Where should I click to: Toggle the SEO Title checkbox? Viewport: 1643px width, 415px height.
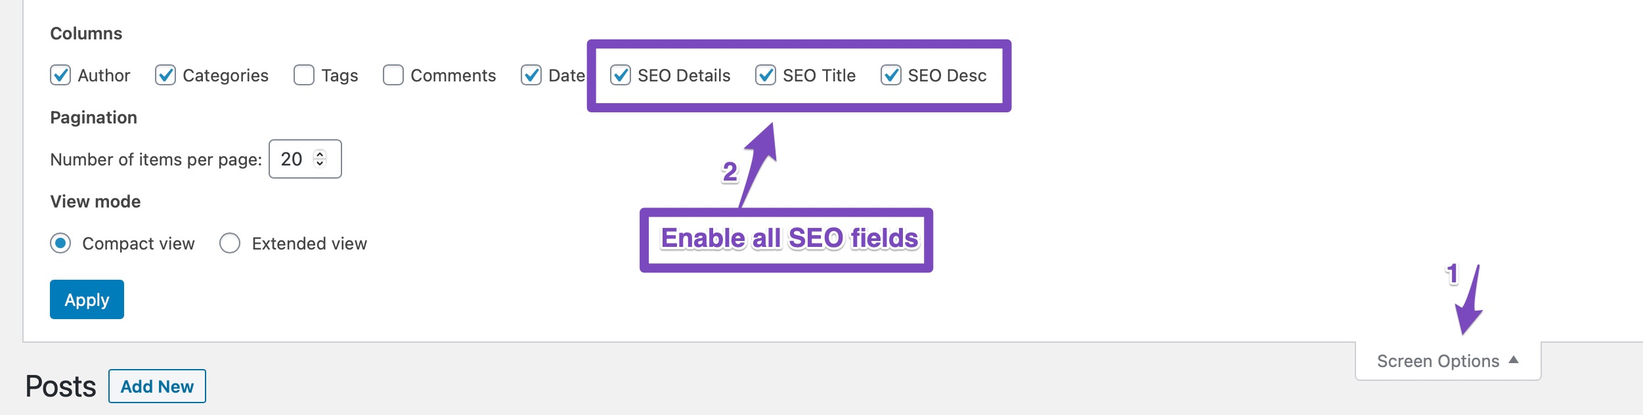click(x=766, y=76)
